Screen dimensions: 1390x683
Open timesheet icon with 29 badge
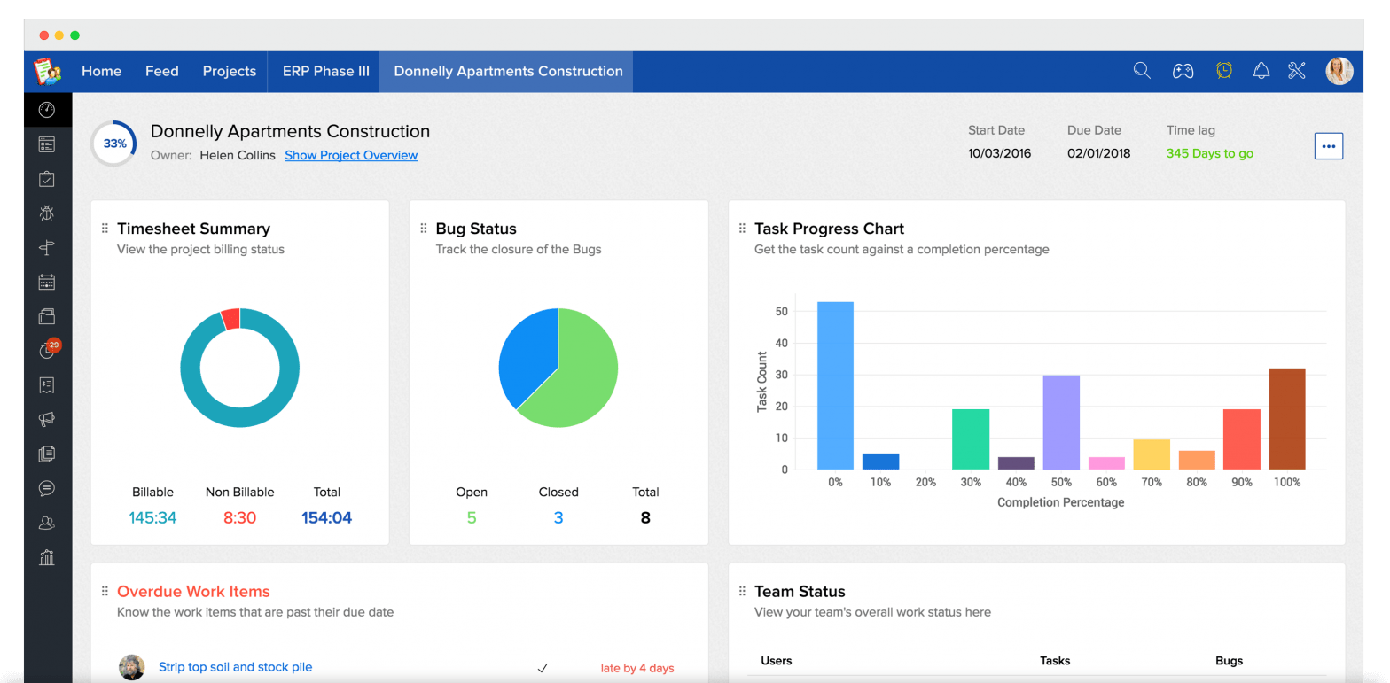pyautogui.click(x=48, y=351)
